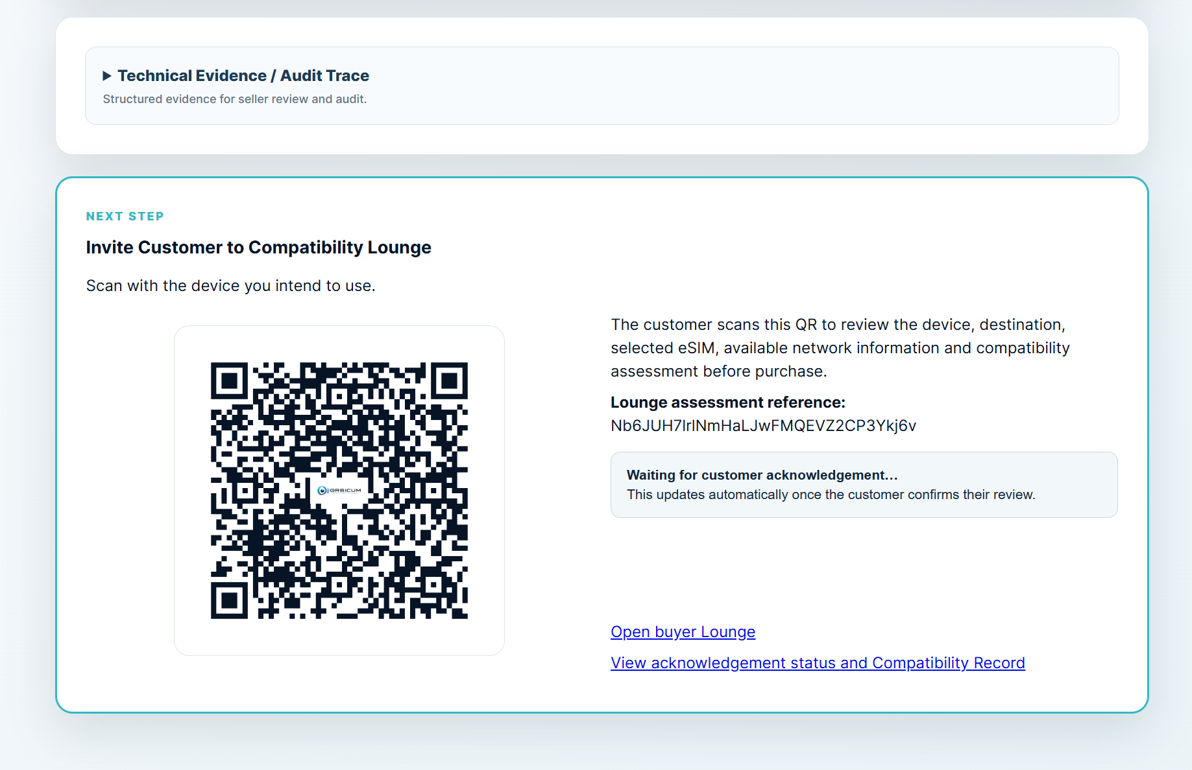Click 'Scan with the device you intend to use.'

pyautogui.click(x=230, y=286)
